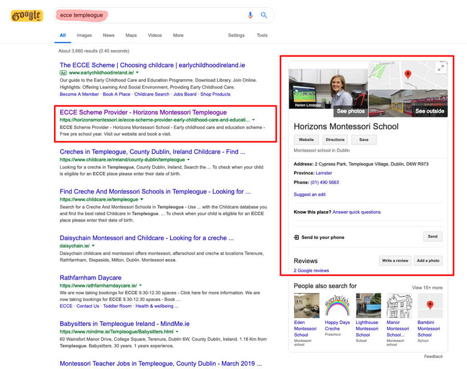Click the Google logo
The width and height of the screenshot is (467, 369).
click(x=27, y=16)
